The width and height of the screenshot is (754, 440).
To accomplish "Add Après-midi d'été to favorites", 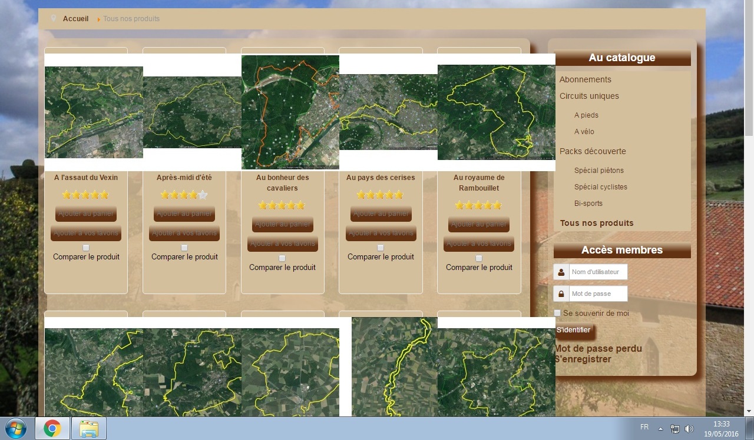I will pyautogui.click(x=184, y=233).
